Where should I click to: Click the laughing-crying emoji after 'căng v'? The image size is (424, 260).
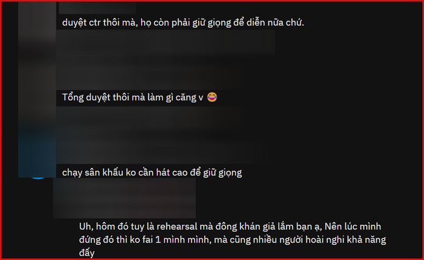(212, 97)
